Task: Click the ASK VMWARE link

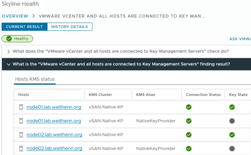Action: pos(240,39)
